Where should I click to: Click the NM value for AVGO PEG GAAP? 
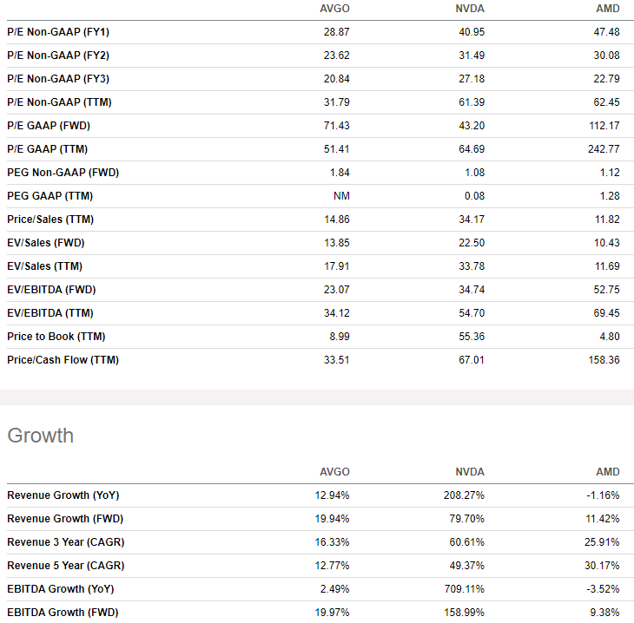tap(341, 196)
